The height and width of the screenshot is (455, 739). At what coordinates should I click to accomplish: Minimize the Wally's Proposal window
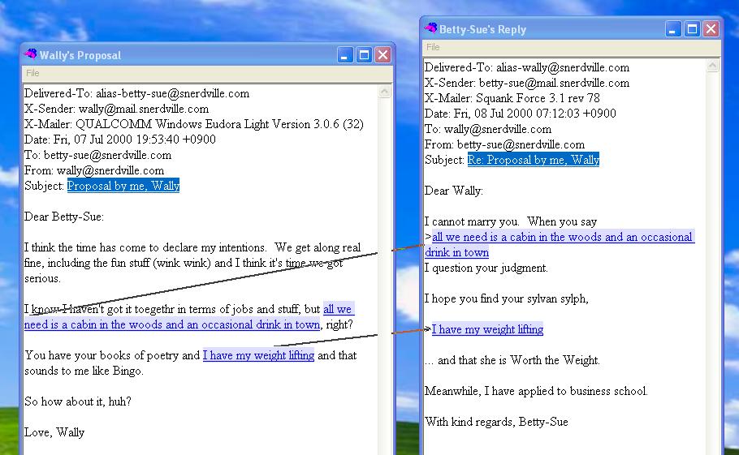click(345, 55)
